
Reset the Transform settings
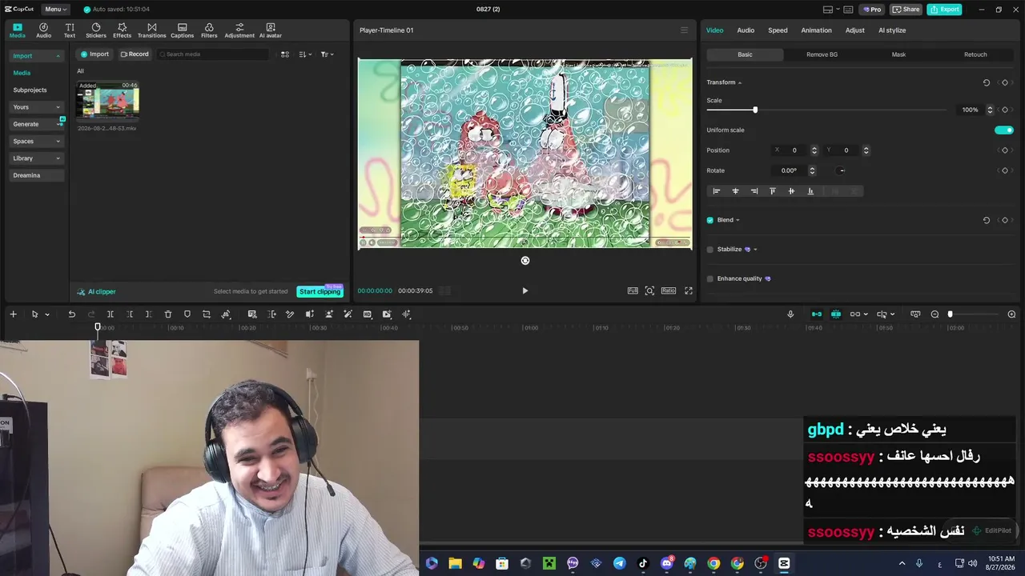pyautogui.click(x=986, y=82)
